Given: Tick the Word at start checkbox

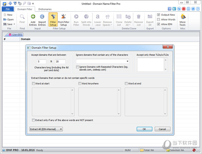Looking at the screenshot, I should pyautogui.click(x=33, y=83).
